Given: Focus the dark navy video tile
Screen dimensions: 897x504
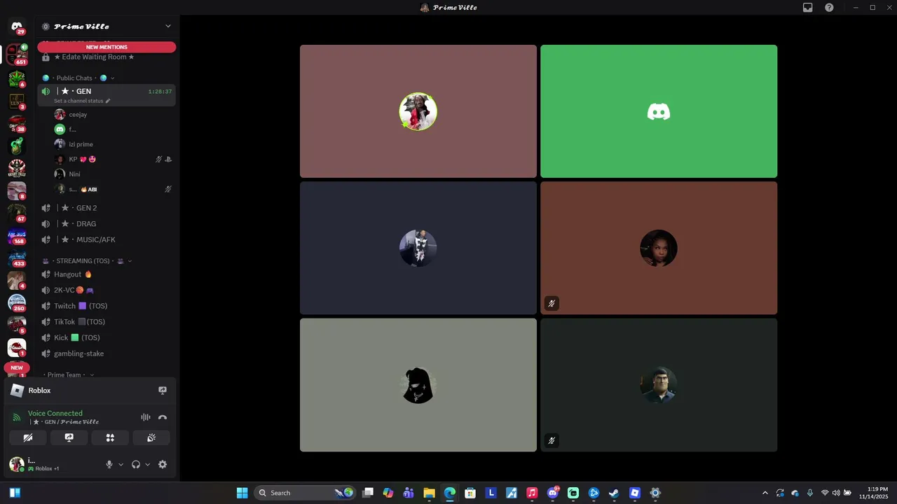Looking at the screenshot, I should (x=418, y=248).
